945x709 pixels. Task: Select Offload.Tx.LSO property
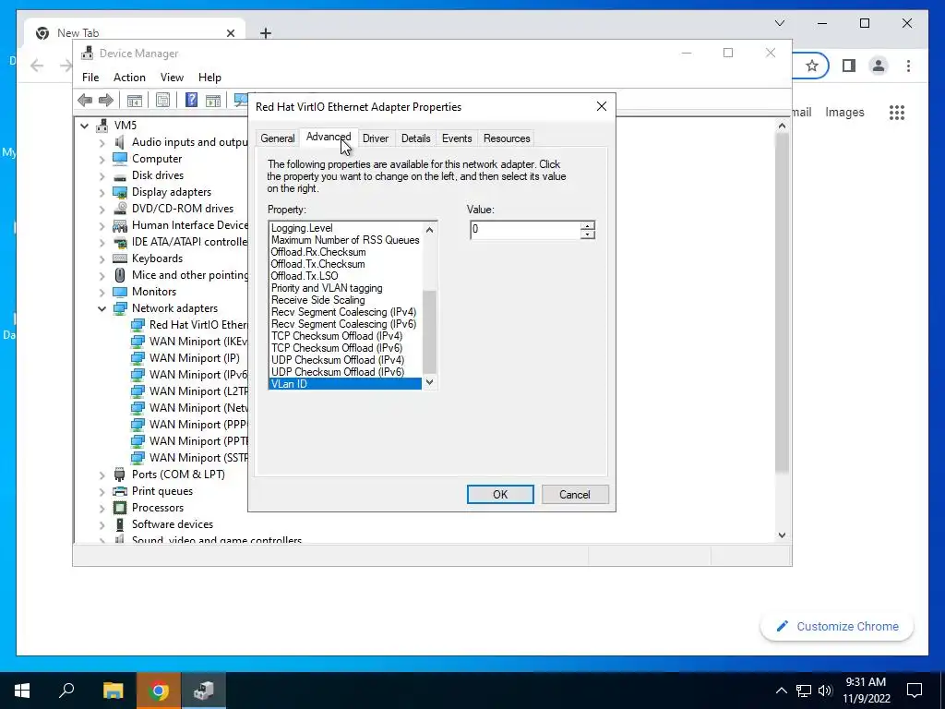(x=345, y=275)
